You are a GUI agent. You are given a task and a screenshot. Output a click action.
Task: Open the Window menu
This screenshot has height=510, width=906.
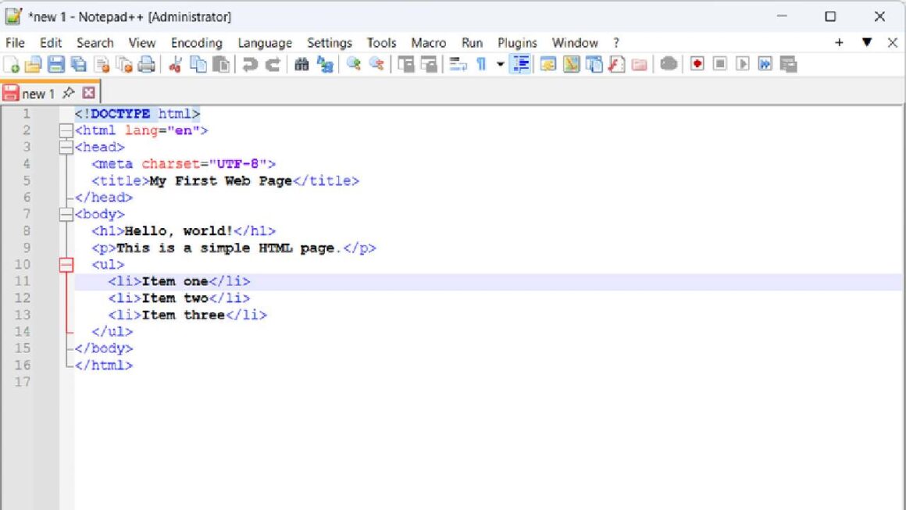[x=575, y=43]
